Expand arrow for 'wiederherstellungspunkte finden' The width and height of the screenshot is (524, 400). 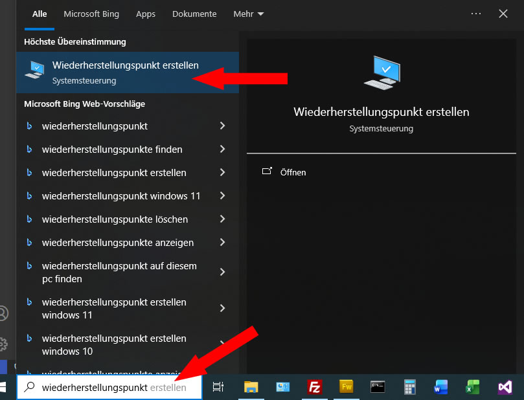pyautogui.click(x=222, y=150)
